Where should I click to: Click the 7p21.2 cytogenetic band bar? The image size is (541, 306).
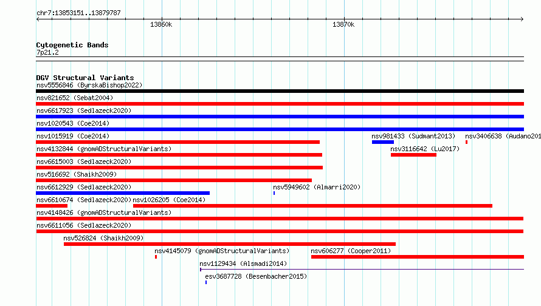click(x=280, y=59)
